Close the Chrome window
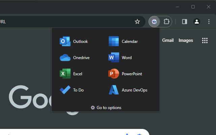 click(x=209, y=7)
